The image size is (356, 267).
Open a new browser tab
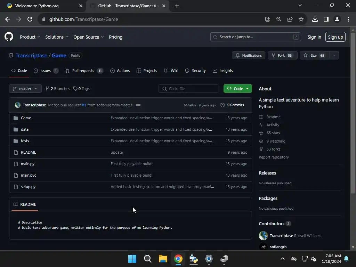point(177,6)
